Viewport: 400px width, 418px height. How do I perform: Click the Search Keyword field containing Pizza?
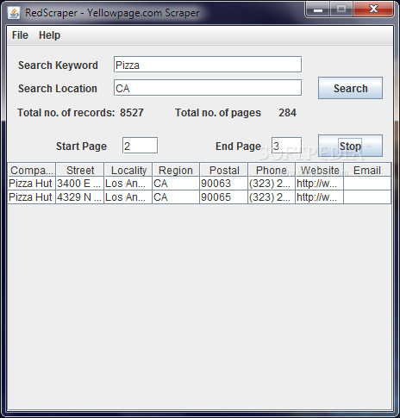pyautogui.click(x=208, y=65)
